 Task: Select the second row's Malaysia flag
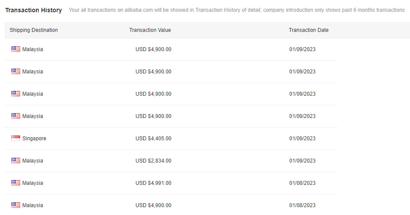[16, 72]
